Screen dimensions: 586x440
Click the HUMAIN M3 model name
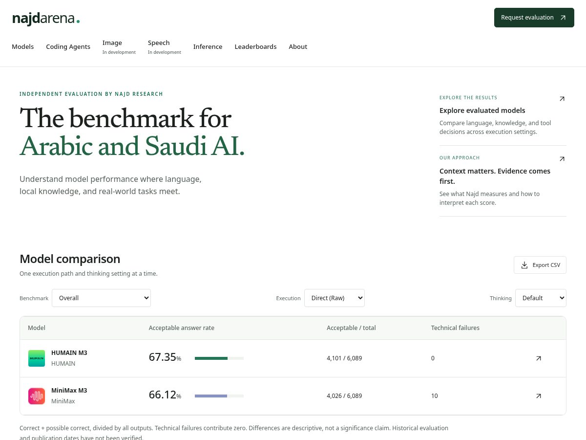coord(69,352)
